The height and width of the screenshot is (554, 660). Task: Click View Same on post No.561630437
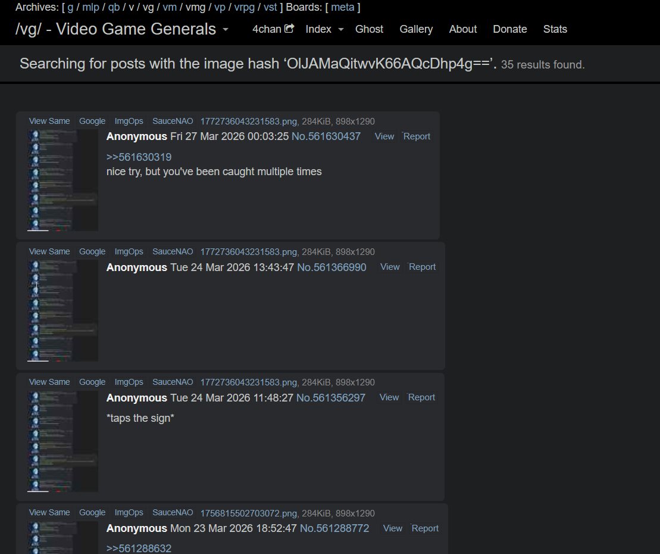click(49, 121)
